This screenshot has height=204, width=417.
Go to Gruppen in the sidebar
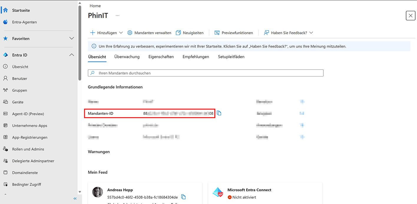19,90
